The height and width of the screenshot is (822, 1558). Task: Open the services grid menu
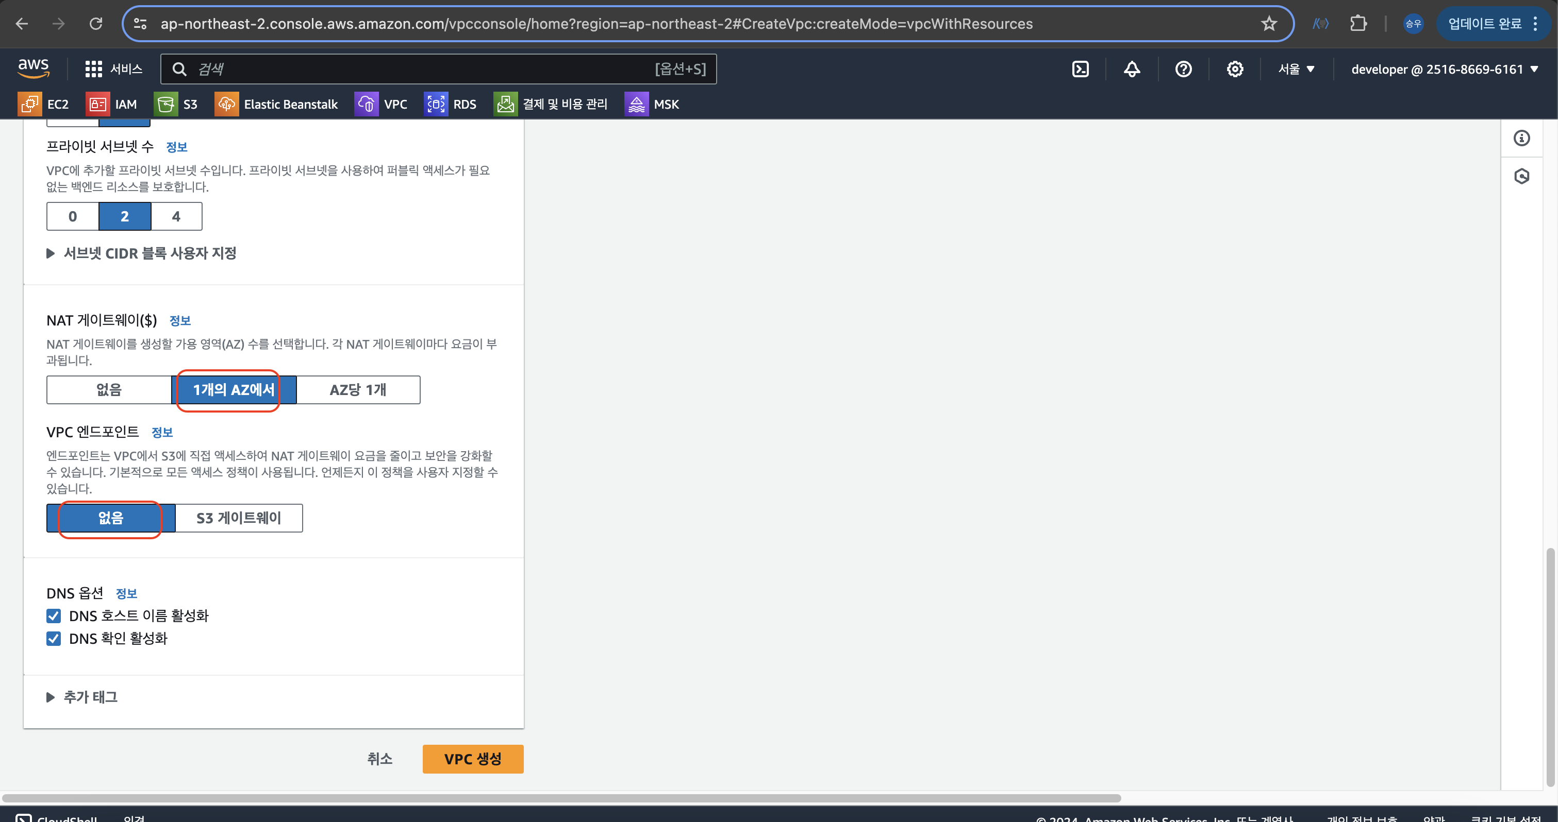[94, 69]
